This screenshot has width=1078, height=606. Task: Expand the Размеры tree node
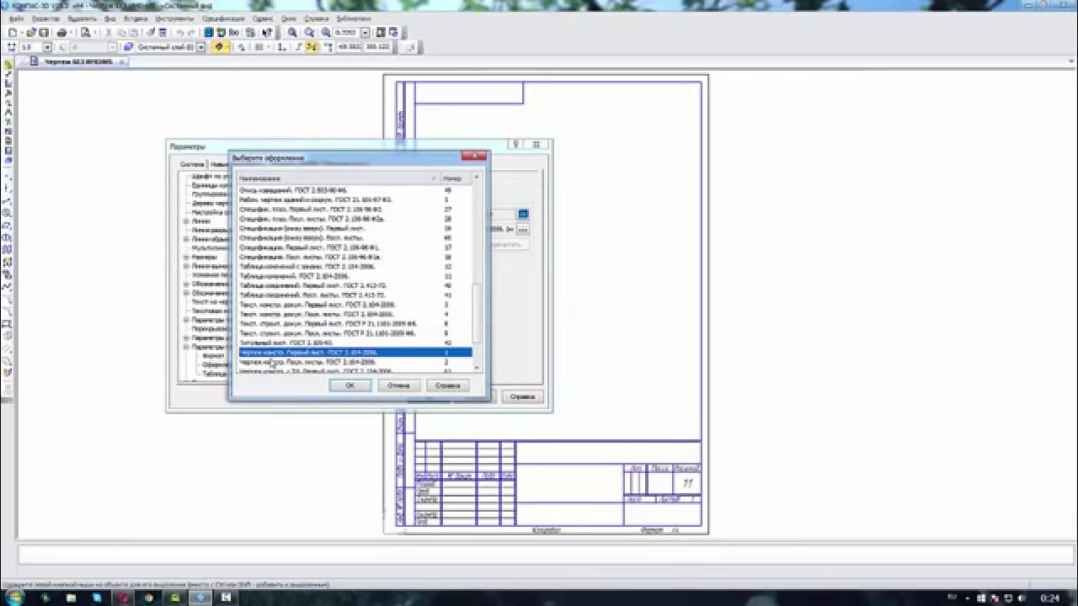point(186,257)
